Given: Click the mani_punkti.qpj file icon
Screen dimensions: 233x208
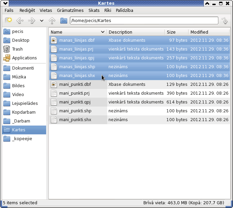Looking at the screenshot, I should click(54, 102).
